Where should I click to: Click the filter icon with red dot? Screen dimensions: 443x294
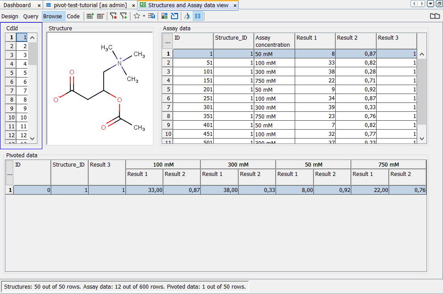[113, 16]
